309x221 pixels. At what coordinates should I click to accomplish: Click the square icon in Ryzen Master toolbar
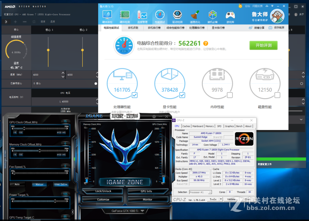pos(34,22)
